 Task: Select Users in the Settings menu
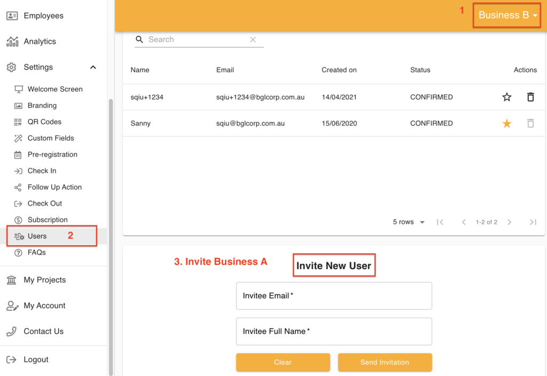(x=37, y=236)
